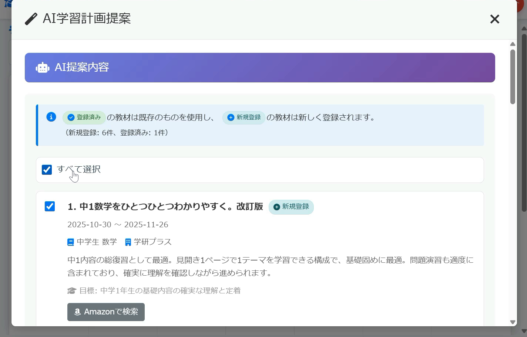Click the building icon beside 学研プラス
Viewport: 527px width, 337px height.
tap(128, 242)
